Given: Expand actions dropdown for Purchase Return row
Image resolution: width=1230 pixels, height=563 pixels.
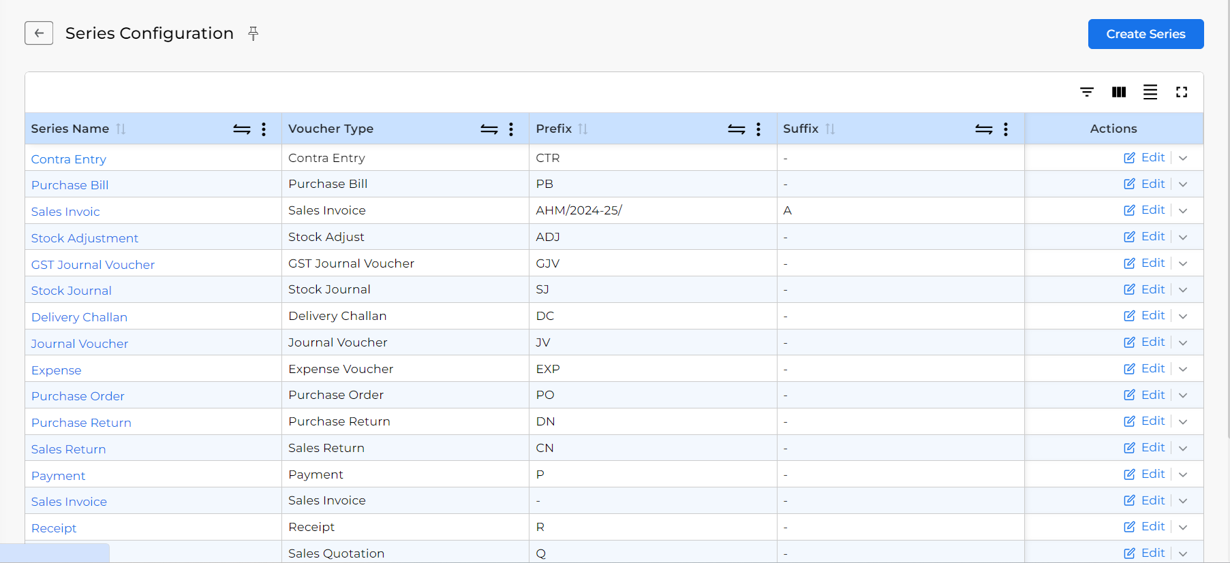Looking at the screenshot, I should (1183, 421).
